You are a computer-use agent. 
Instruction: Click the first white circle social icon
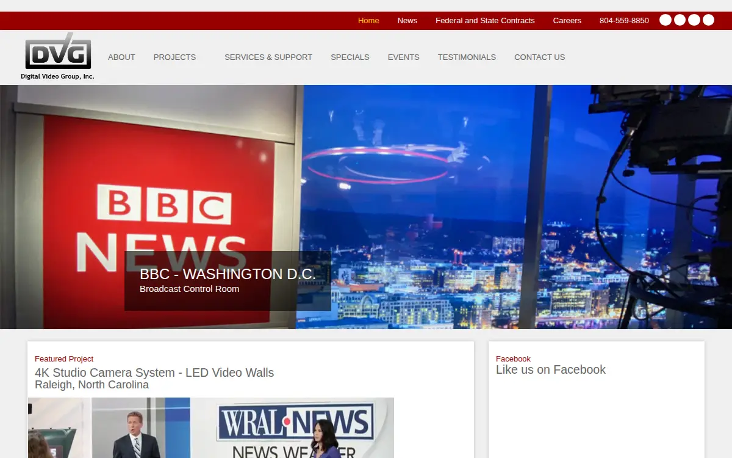[666, 20]
